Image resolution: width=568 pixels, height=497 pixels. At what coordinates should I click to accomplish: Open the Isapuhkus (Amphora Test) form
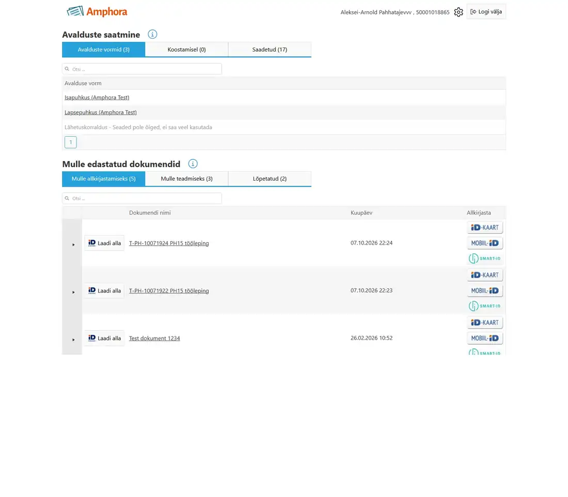coord(97,98)
